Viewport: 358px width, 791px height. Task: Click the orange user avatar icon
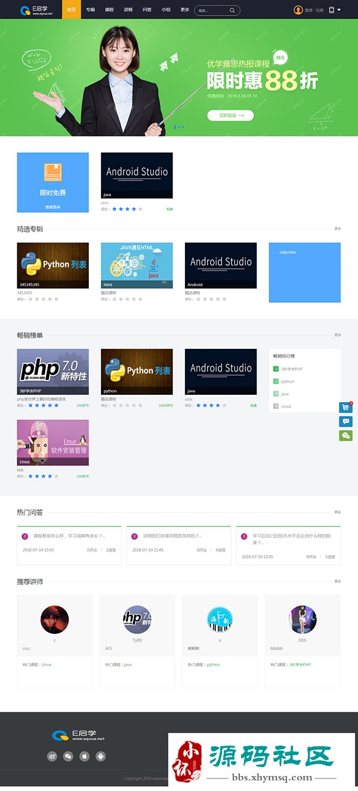point(298,10)
